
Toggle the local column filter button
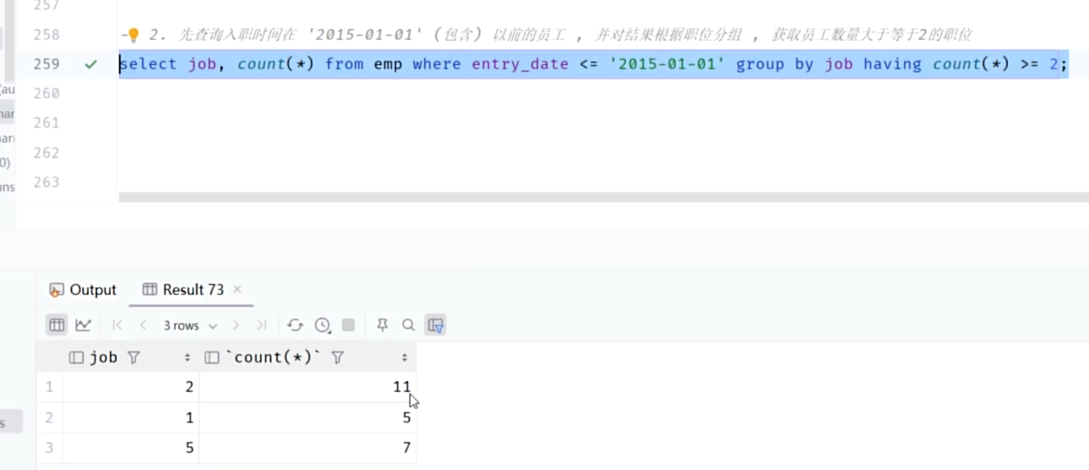point(436,325)
